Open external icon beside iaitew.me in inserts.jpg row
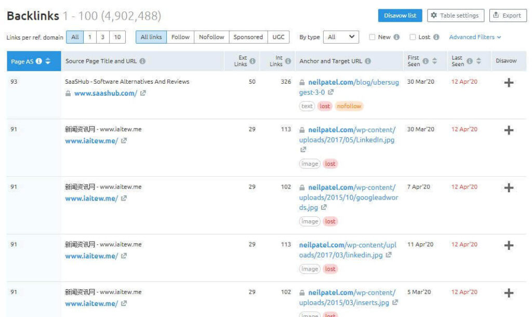Viewport: 532px width, 317px height. click(x=124, y=303)
